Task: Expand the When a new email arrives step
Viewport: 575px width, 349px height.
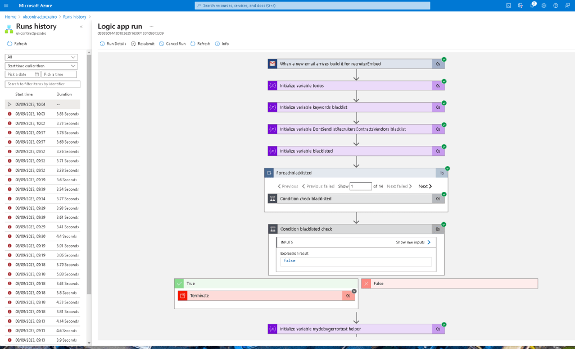Action: coord(356,64)
